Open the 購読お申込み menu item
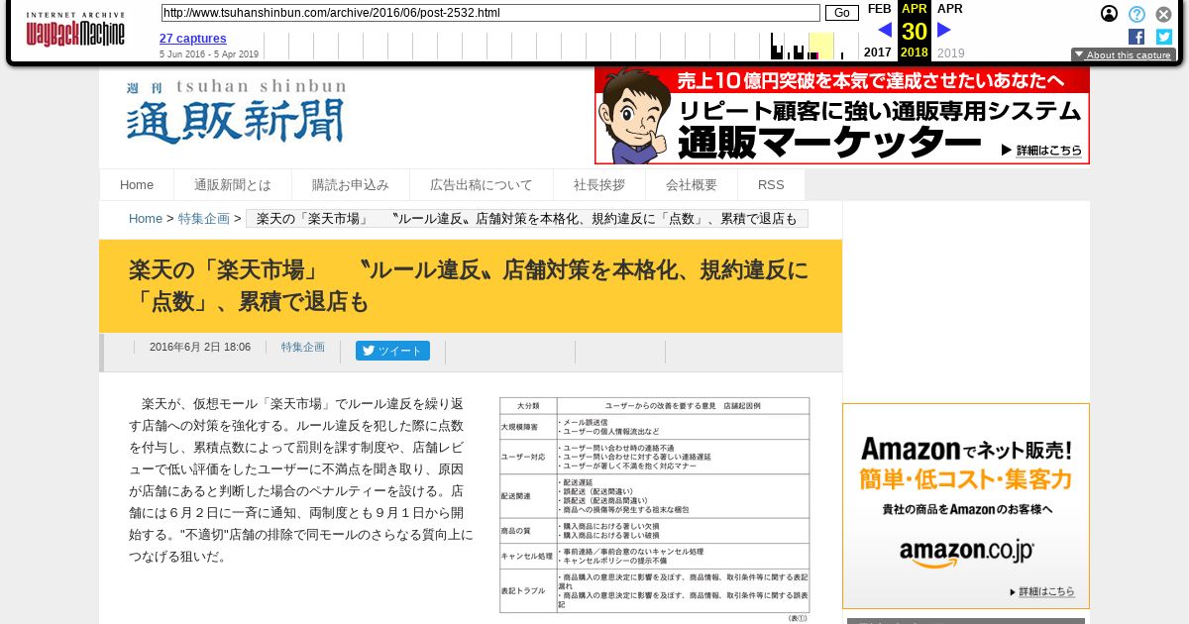Screen dimensions: 1189x624 351,185
